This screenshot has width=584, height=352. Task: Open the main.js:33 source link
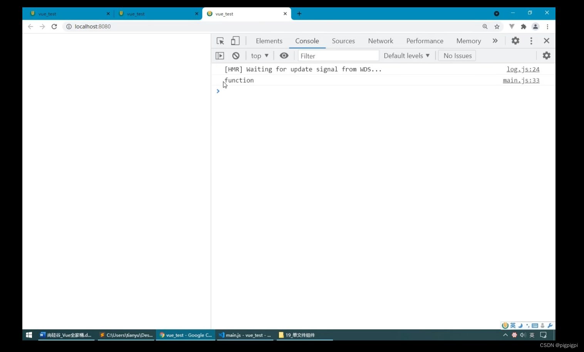click(521, 80)
